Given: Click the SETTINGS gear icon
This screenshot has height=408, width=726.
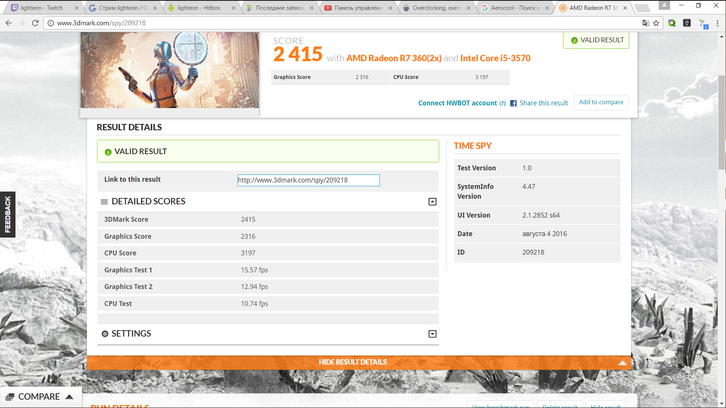Looking at the screenshot, I should coord(105,334).
